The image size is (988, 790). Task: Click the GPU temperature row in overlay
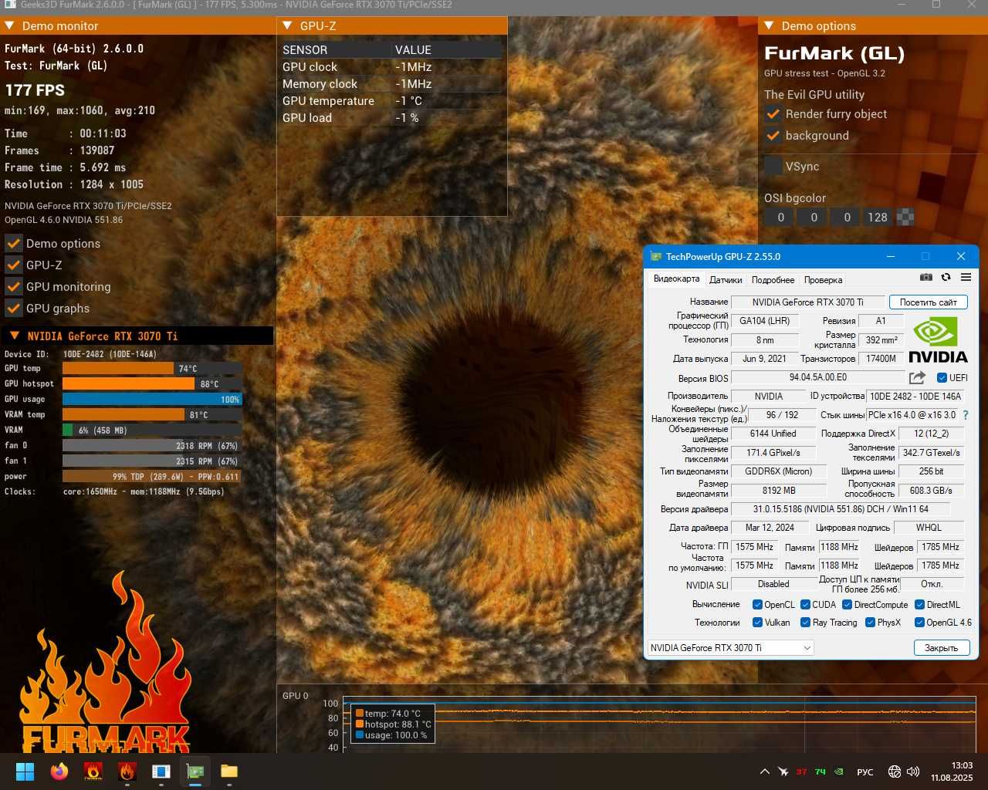[392, 101]
